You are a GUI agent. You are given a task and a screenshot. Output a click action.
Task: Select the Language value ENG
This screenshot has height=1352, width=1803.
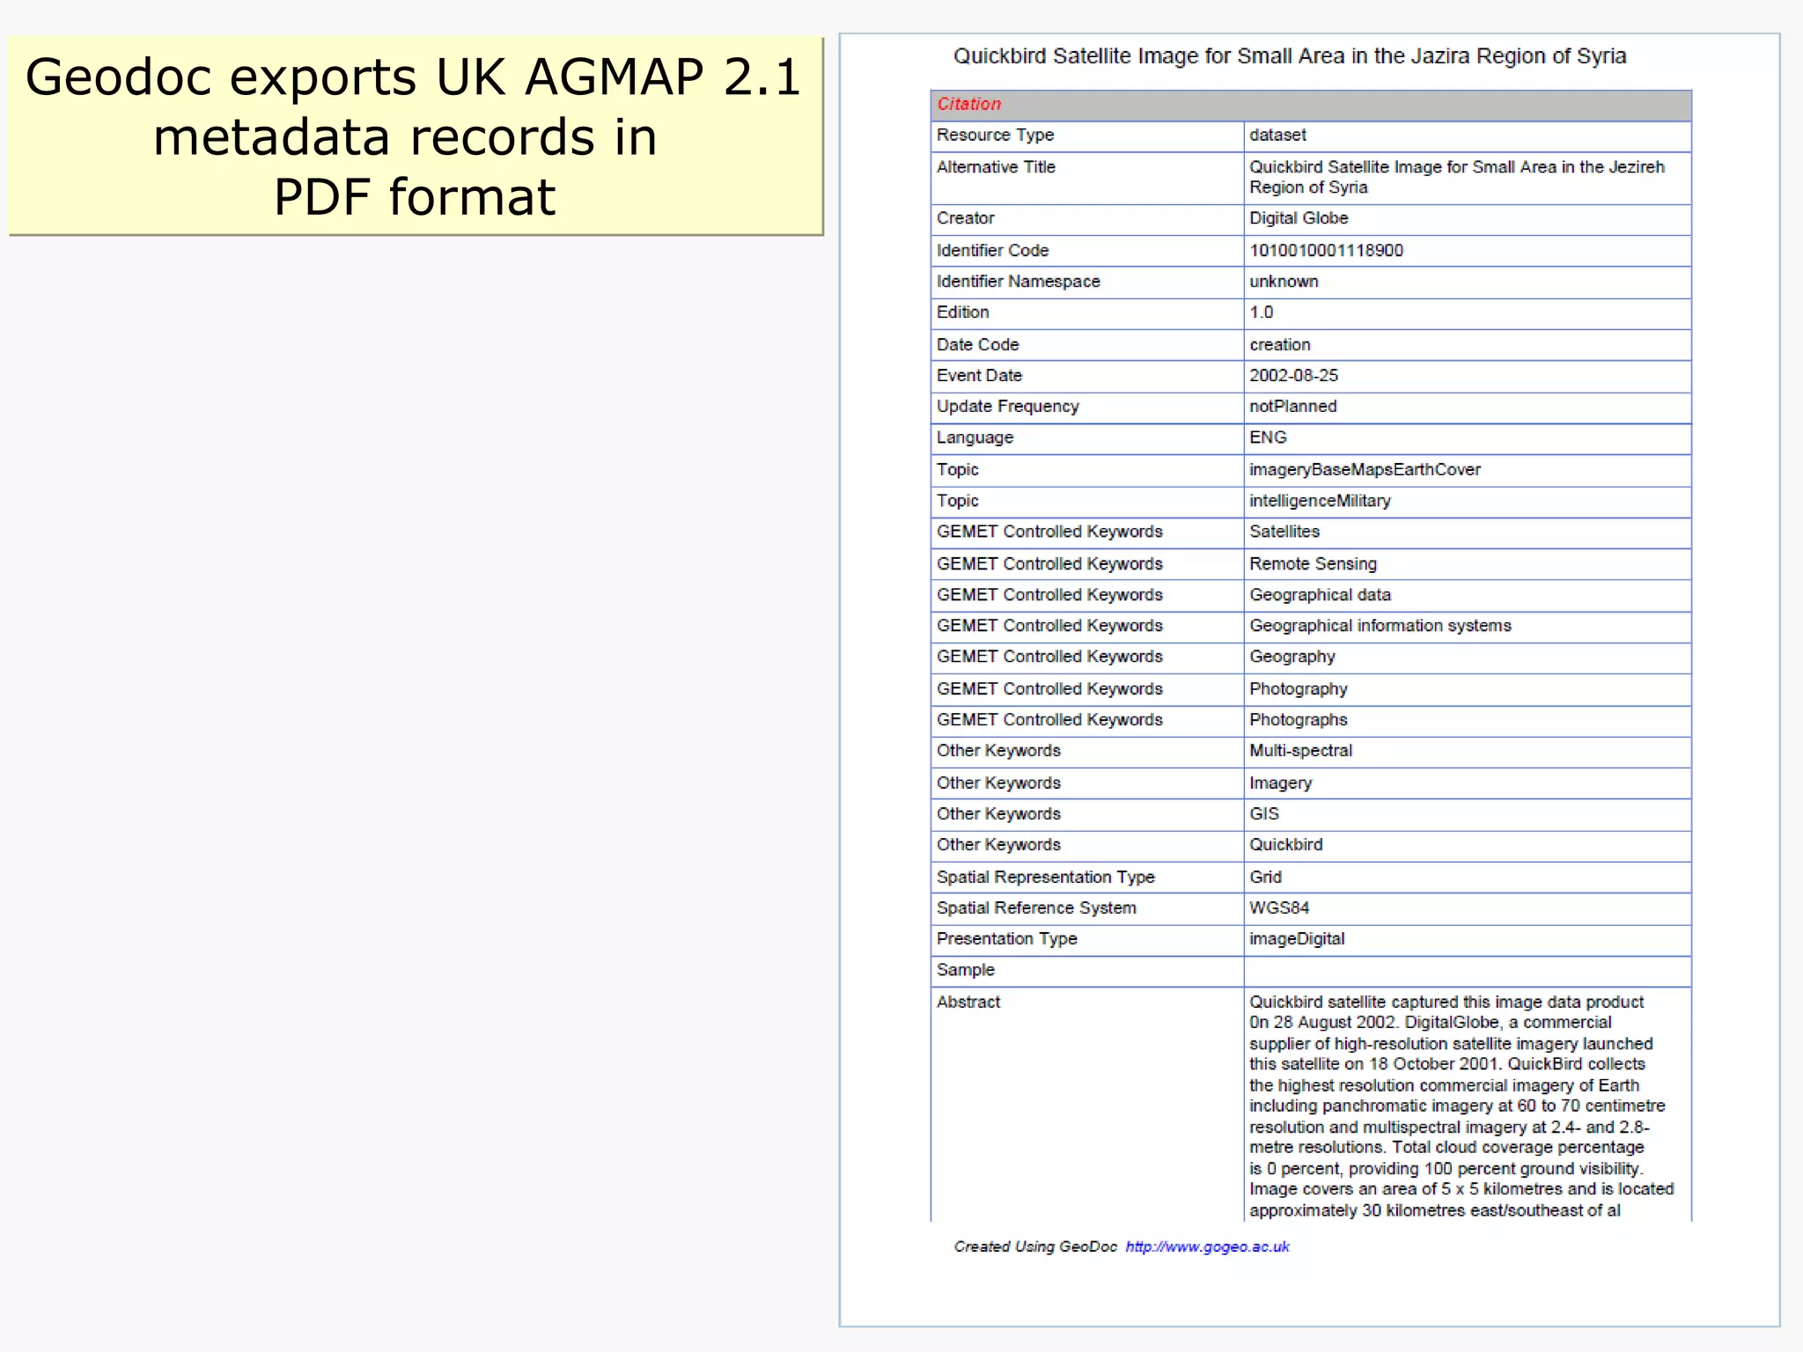[x=1268, y=437]
